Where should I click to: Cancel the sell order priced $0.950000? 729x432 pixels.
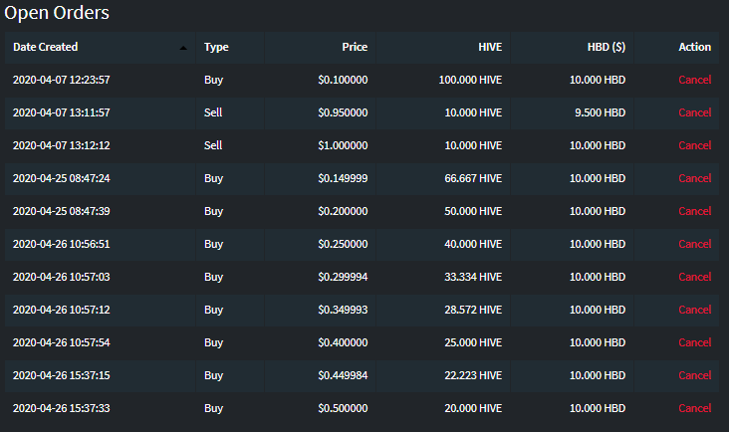694,112
